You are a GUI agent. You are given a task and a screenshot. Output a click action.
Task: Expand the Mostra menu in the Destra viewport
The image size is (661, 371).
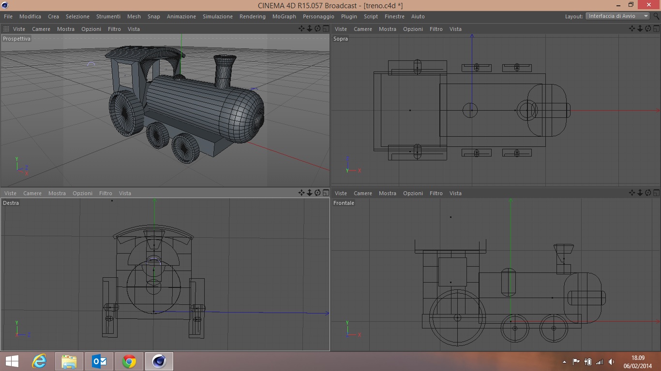57,193
